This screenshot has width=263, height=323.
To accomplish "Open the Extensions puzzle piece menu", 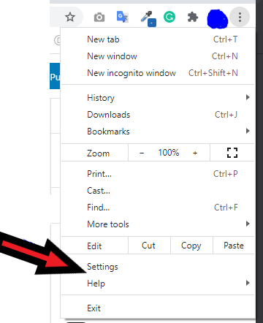I will 193,18.
